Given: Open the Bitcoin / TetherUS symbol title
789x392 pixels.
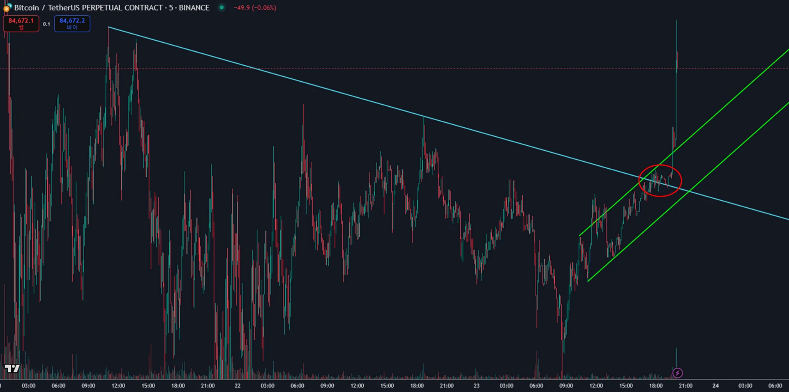Looking at the screenshot, I should (112, 8).
